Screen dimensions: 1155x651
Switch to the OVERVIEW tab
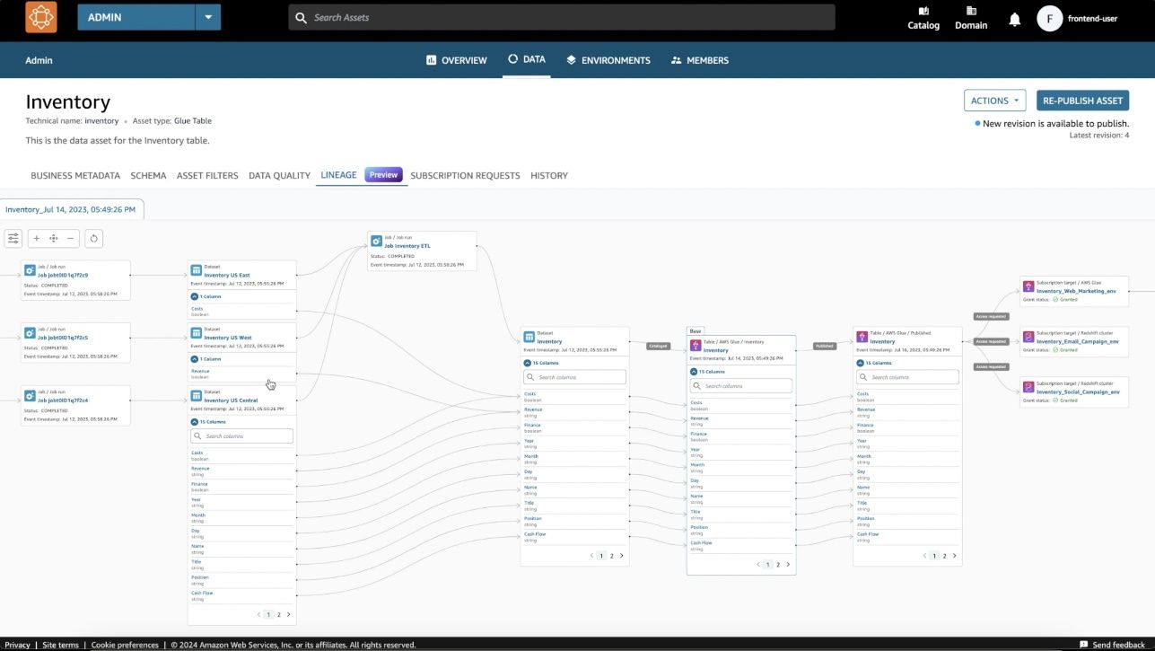point(456,60)
